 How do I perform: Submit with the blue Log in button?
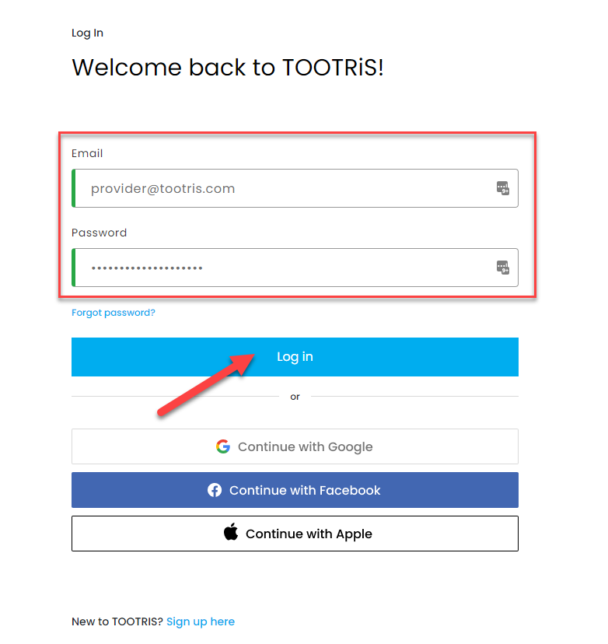295,357
